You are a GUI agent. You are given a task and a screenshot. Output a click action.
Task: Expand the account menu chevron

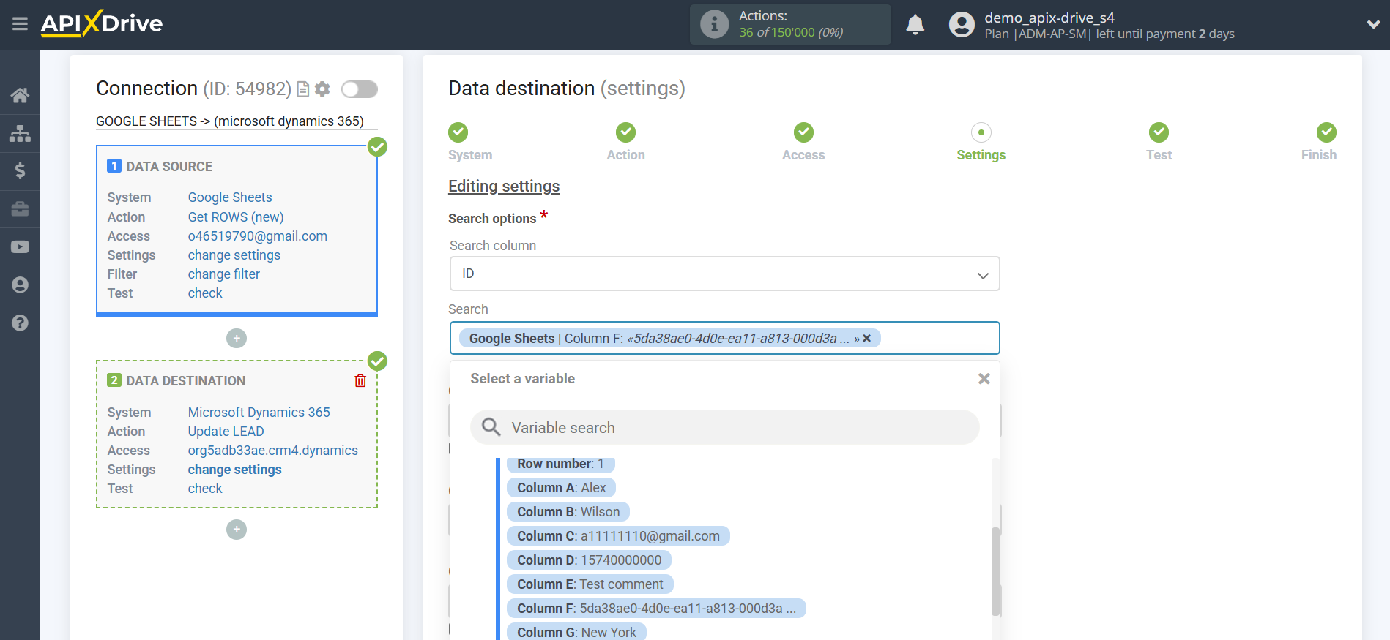pos(1373,24)
